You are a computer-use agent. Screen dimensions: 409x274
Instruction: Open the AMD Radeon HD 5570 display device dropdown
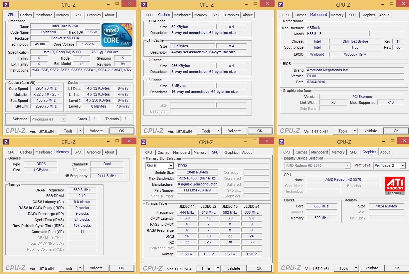[x=347, y=165]
